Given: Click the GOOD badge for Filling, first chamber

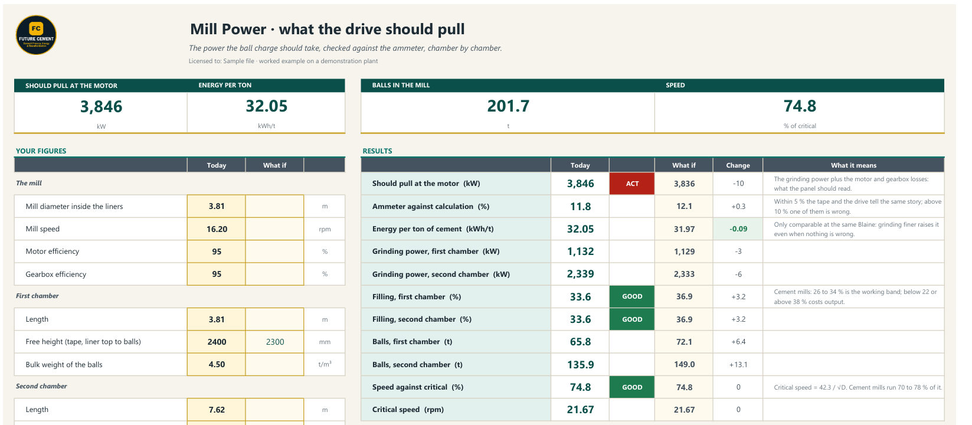Looking at the screenshot, I should (x=632, y=297).
